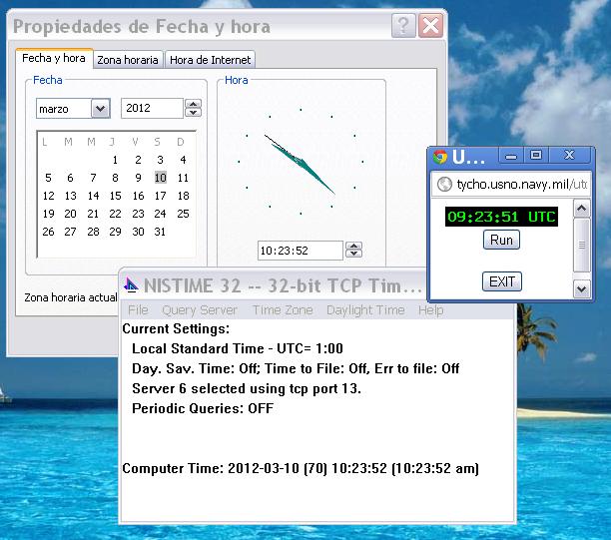This screenshot has width=611, height=540.
Task: Click the globe icon beside tycho.usno.navy.mil
Action: [444, 185]
